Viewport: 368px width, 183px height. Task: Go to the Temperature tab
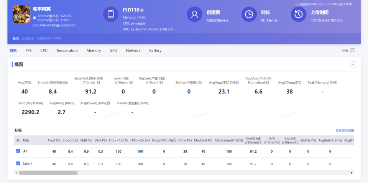[67, 51]
